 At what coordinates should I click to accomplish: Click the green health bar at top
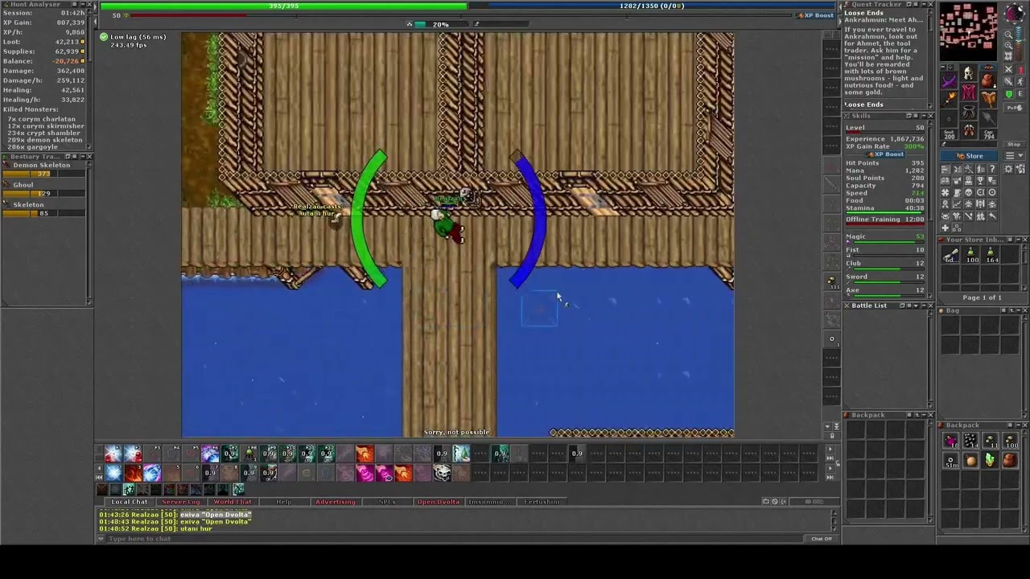(x=283, y=6)
